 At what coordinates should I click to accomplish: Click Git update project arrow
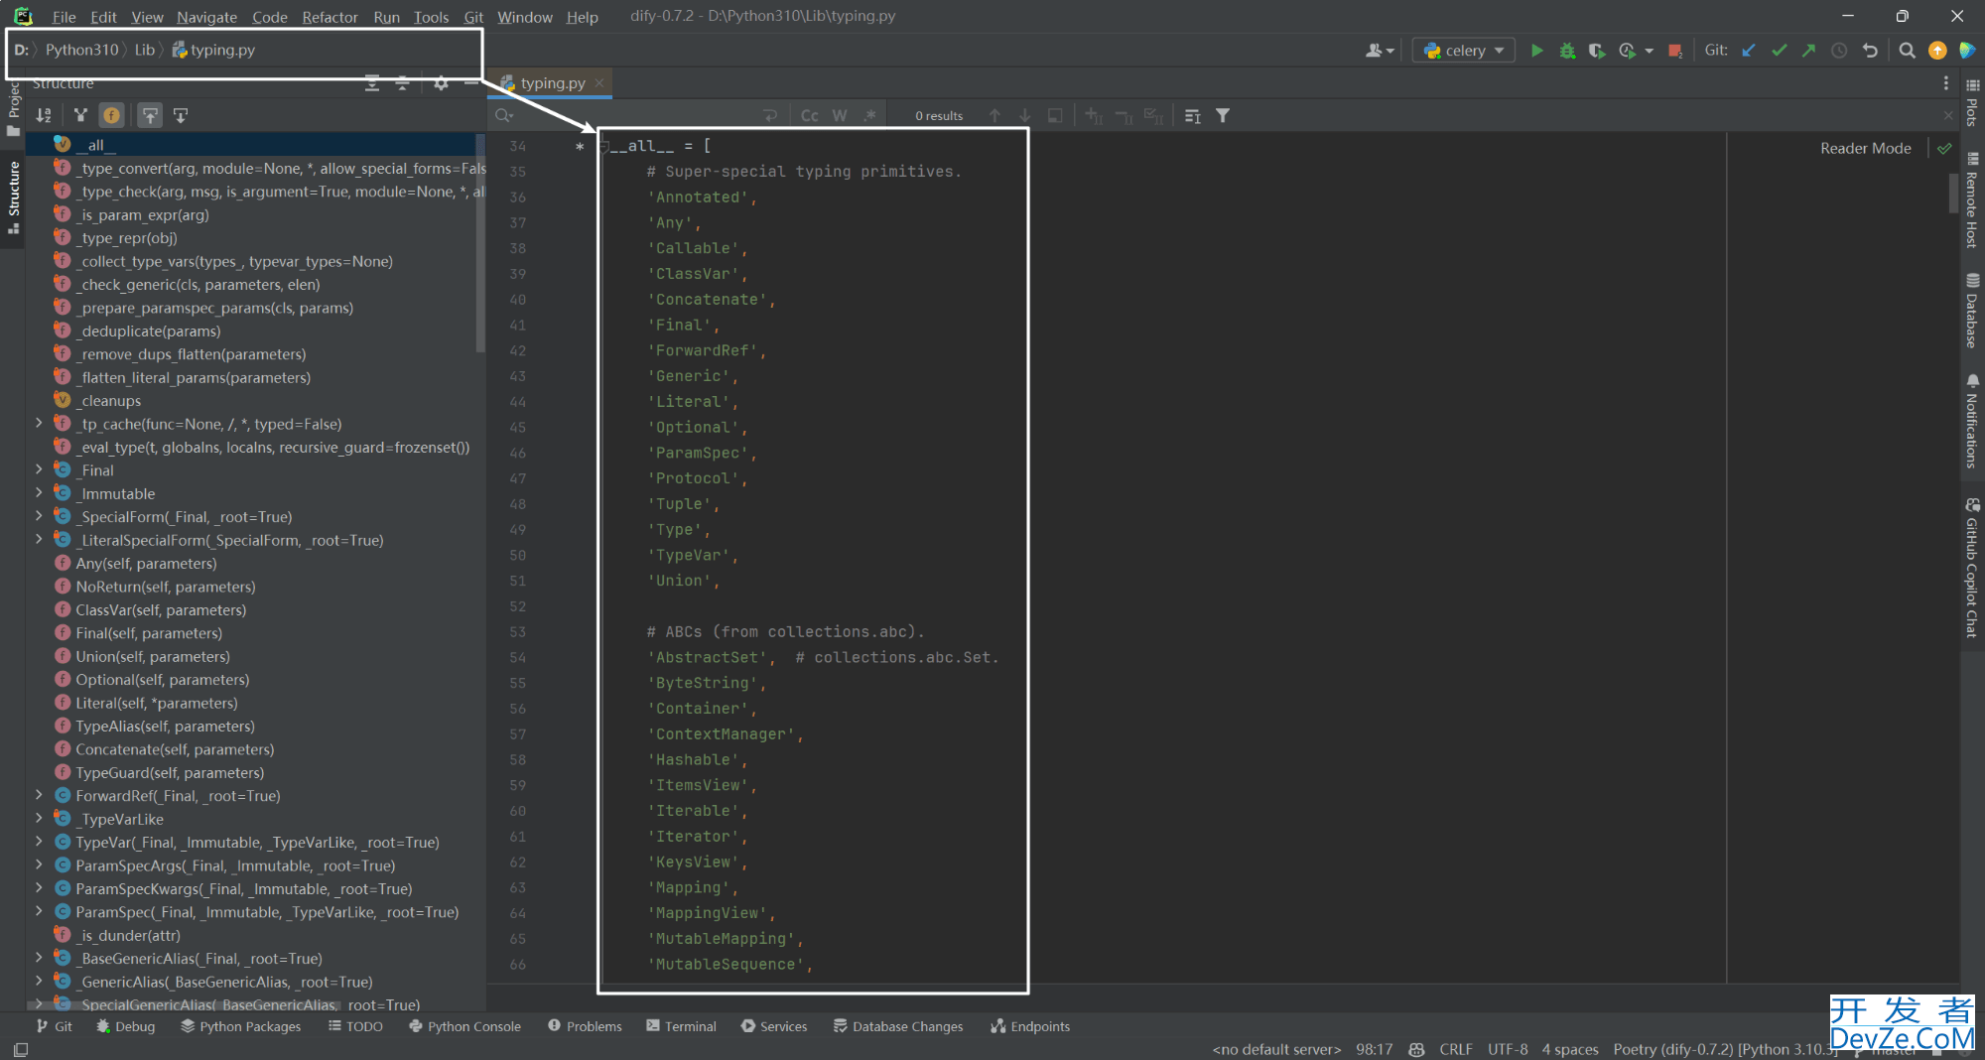1749,51
